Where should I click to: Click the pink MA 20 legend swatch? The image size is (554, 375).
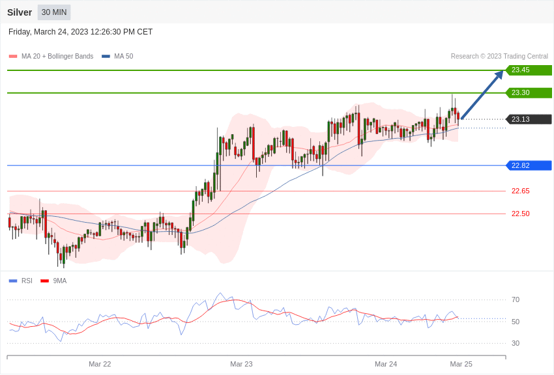13,56
